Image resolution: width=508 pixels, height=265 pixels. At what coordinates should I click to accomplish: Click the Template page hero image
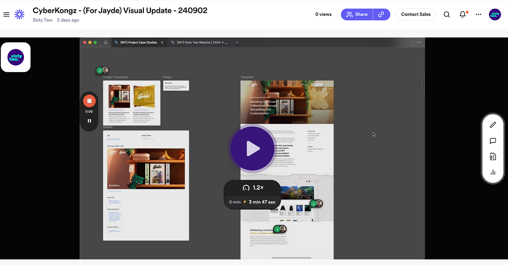(287, 102)
